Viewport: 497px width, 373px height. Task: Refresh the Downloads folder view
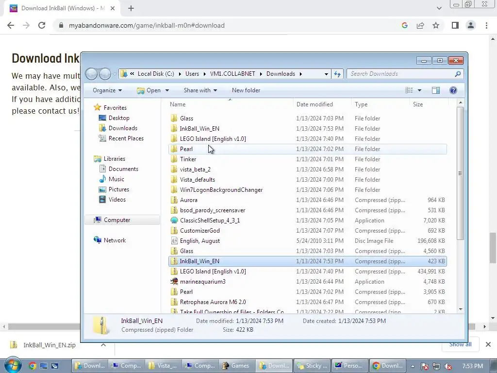click(x=337, y=74)
